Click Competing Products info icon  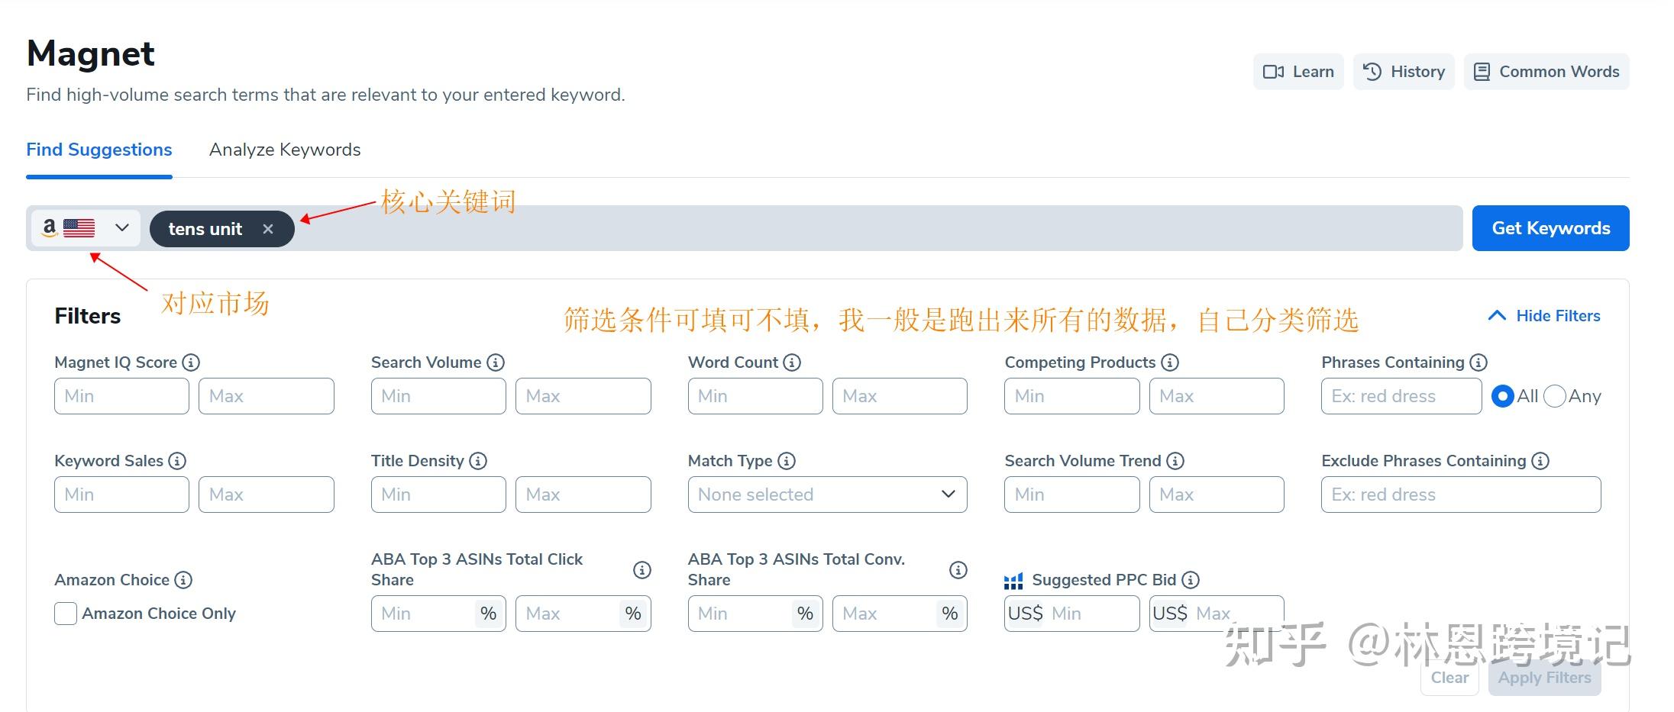coord(1170,362)
